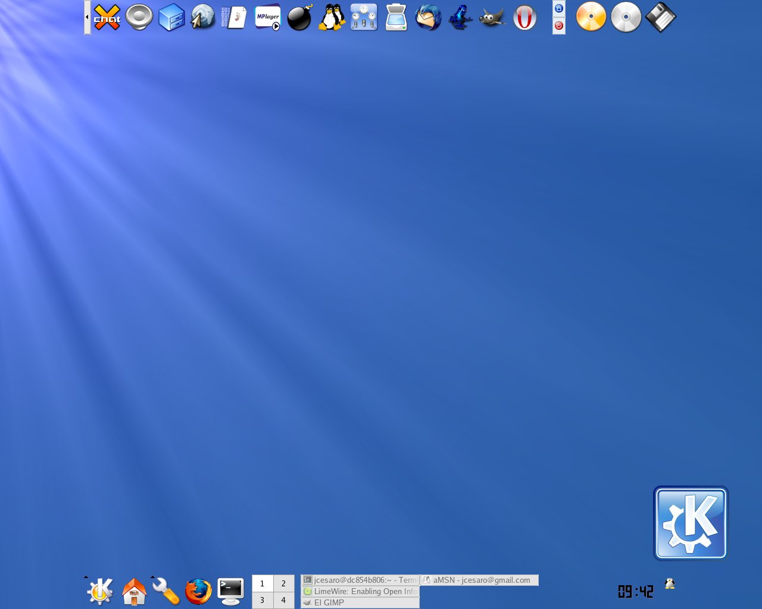This screenshot has height=609, width=762.
Task: Click the red logout button
Action: tap(559, 26)
